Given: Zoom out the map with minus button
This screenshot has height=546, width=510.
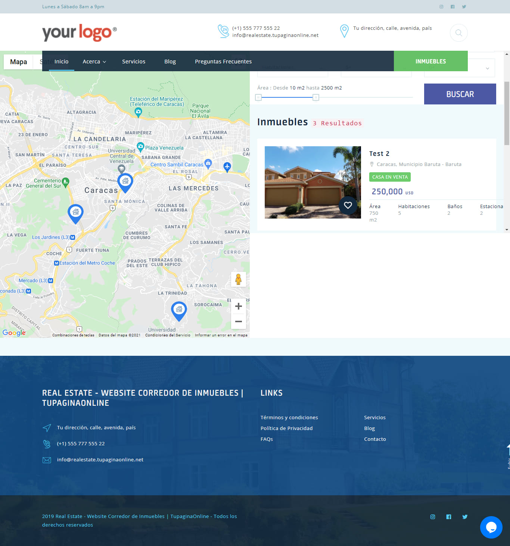Looking at the screenshot, I should [239, 321].
